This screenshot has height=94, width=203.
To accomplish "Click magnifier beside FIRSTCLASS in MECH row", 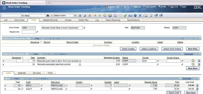I will [66, 85].
